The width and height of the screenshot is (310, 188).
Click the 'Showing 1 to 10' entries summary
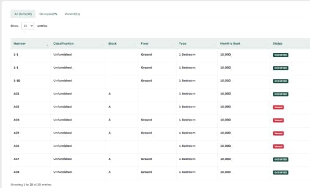coord(31,185)
